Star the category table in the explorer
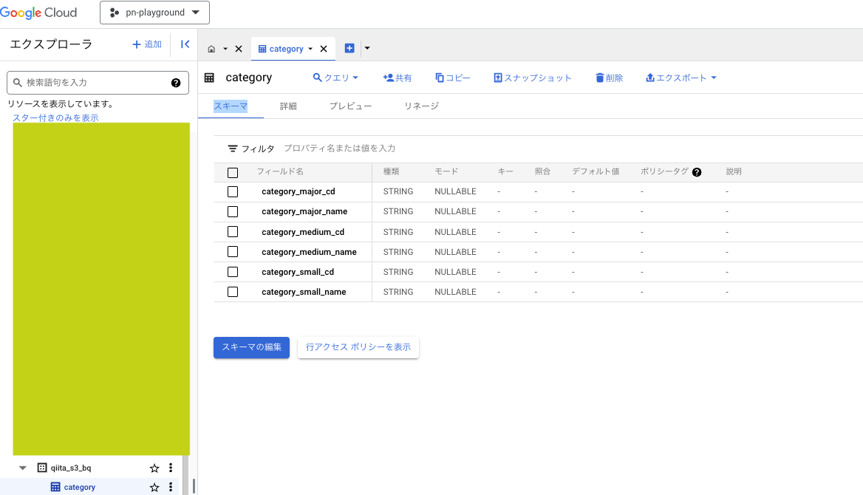Viewport: 863px width, 495px height. [x=154, y=487]
